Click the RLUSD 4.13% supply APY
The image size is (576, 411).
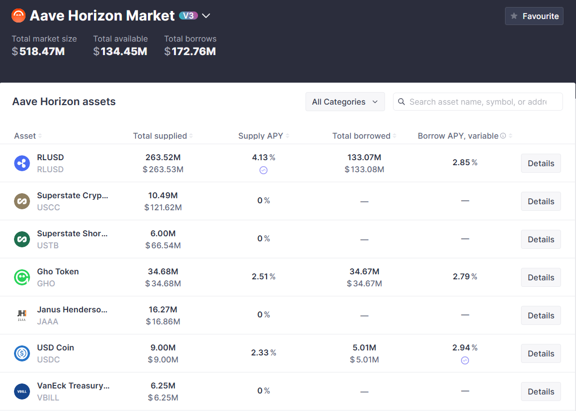[x=263, y=158]
